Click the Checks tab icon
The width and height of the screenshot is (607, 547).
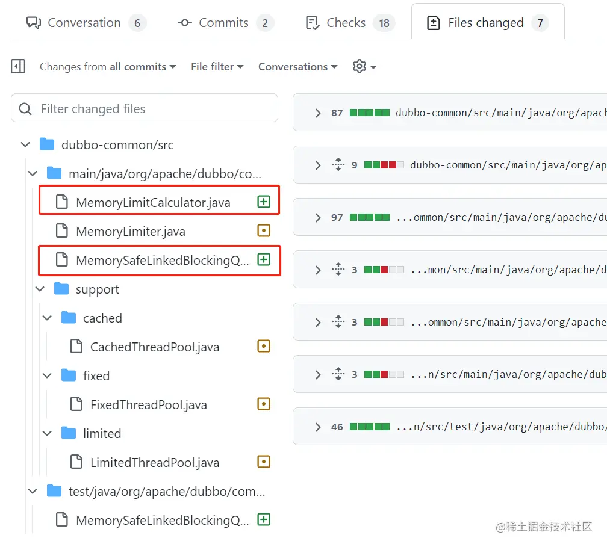tap(313, 23)
